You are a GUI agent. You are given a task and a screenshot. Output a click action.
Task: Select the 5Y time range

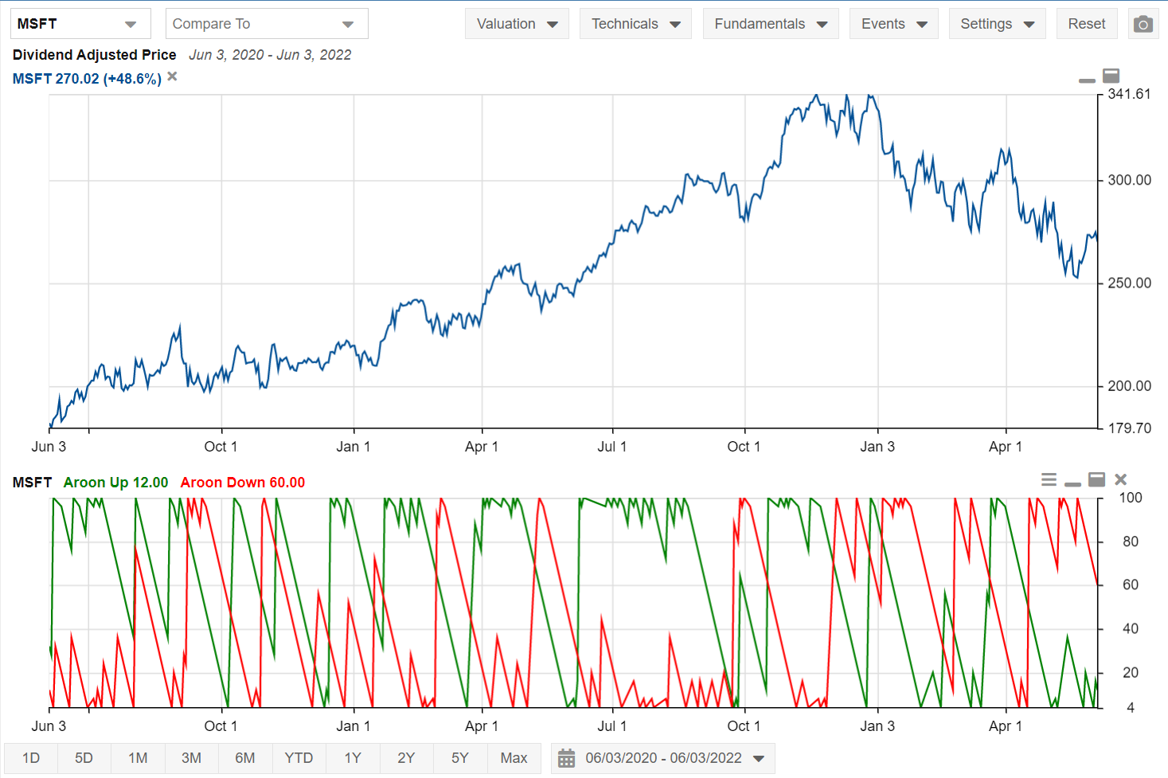(x=460, y=758)
